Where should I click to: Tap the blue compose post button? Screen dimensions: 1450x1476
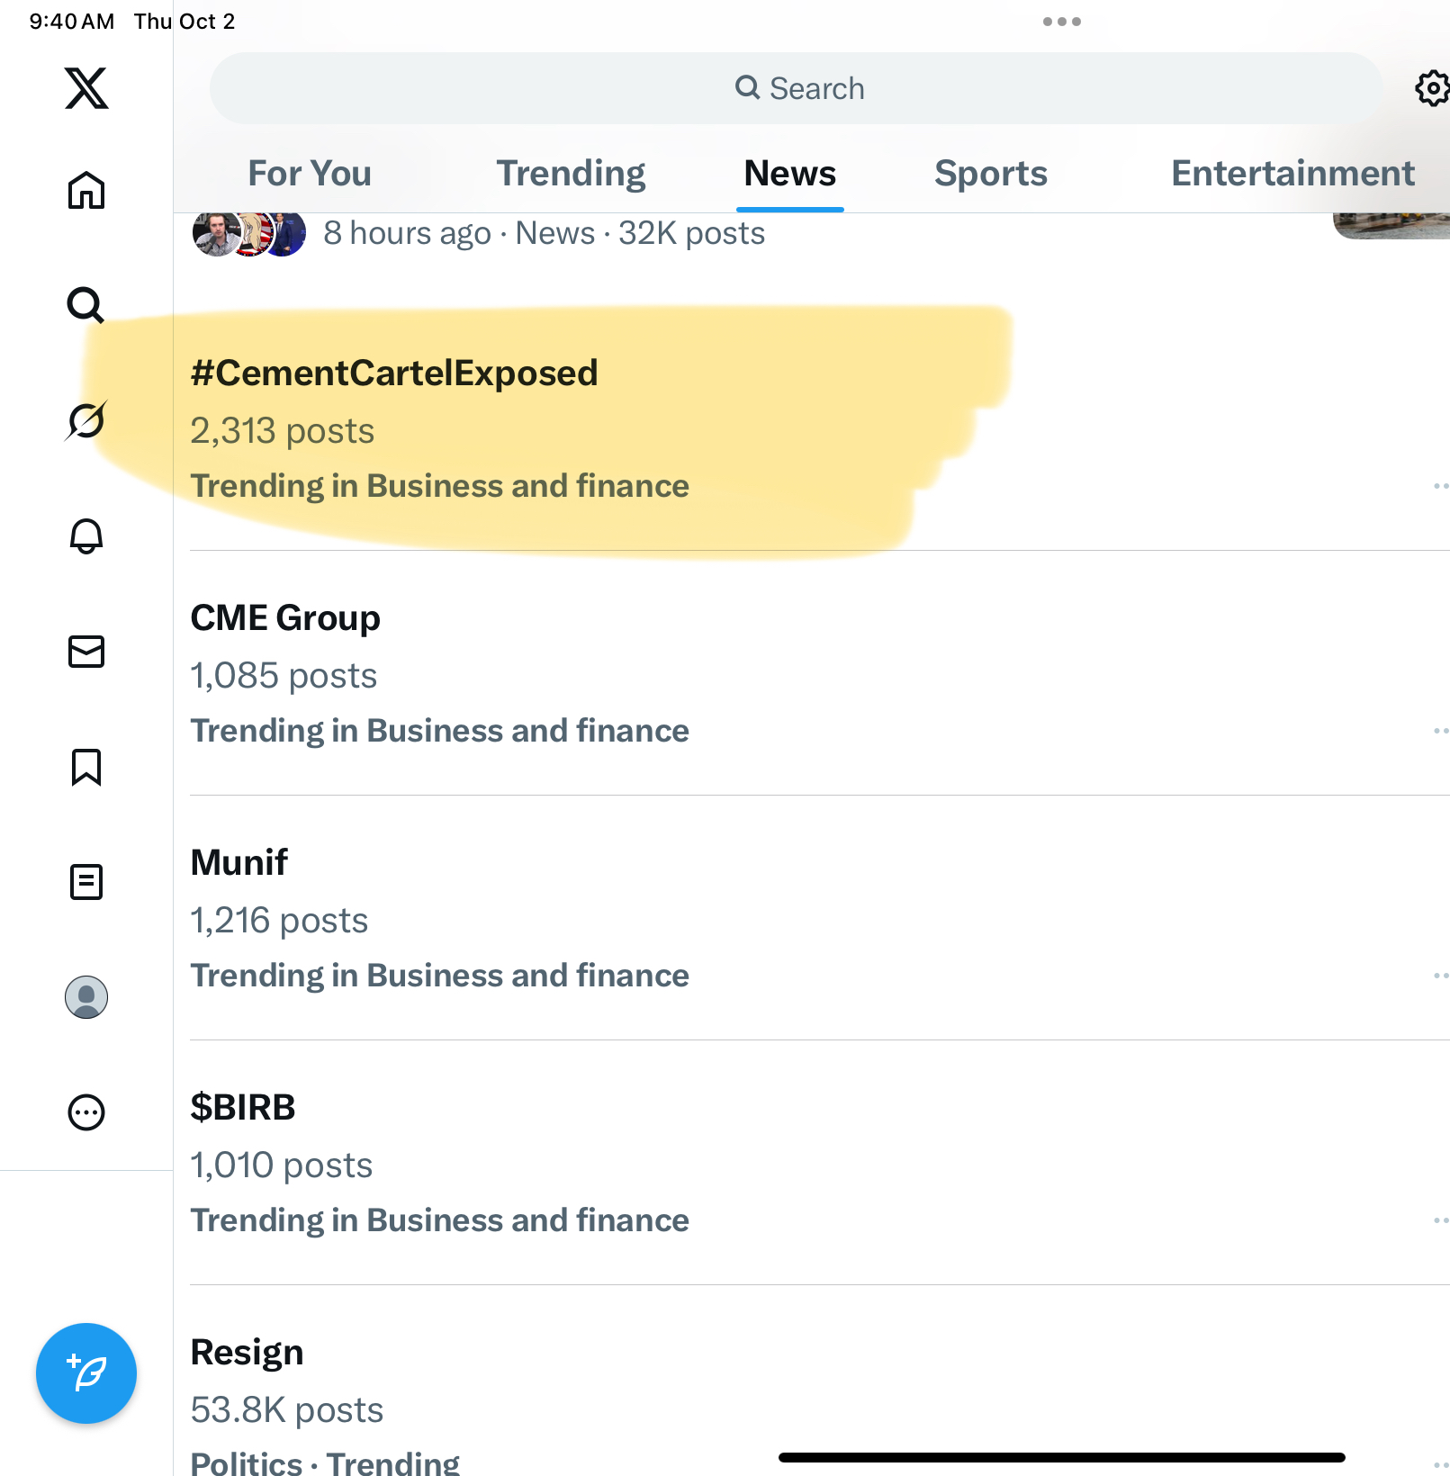coord(86,1373)
